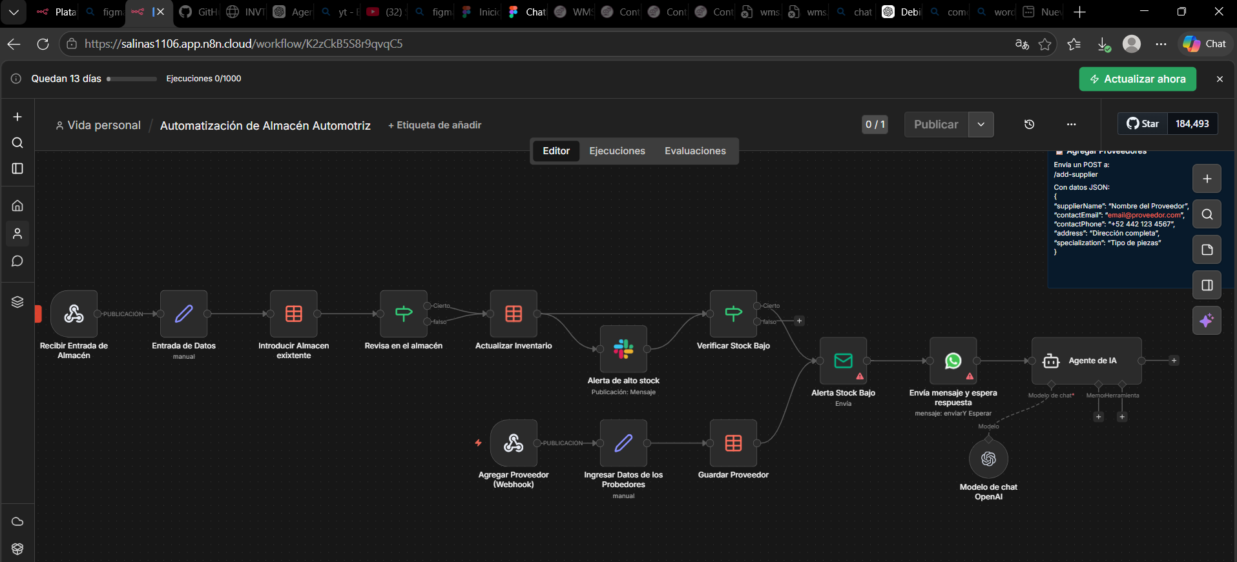
Task: Click the browser address bar URL
Action: click(244, 44)
